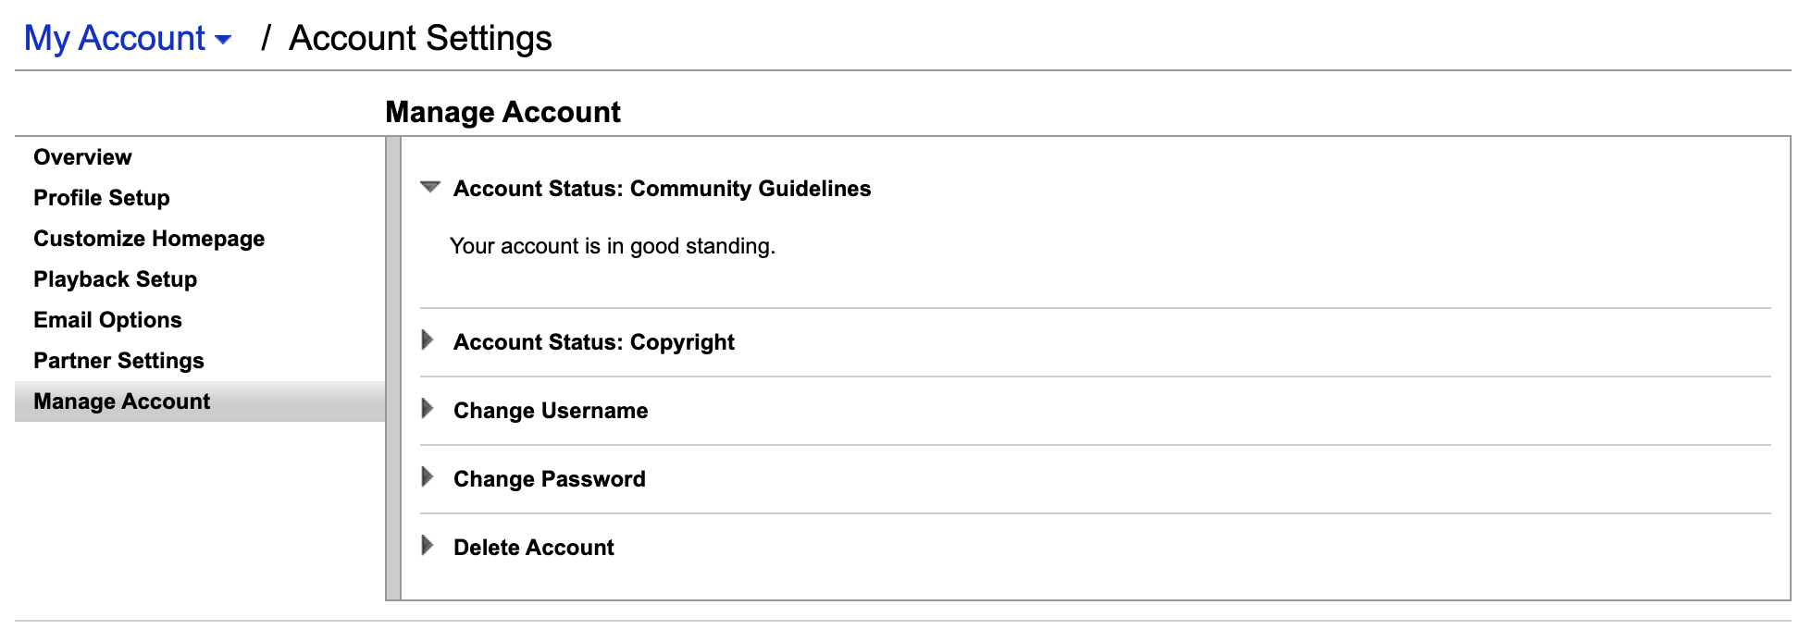Viewport: 1799px width, 642px height.
Task: Select Customize Homepage in the sidebar
Action: pyautogui.click(x=149, y=239)
